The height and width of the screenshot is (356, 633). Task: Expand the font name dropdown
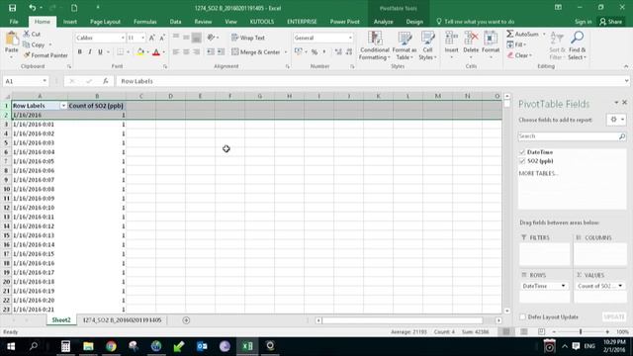(123, 38)
